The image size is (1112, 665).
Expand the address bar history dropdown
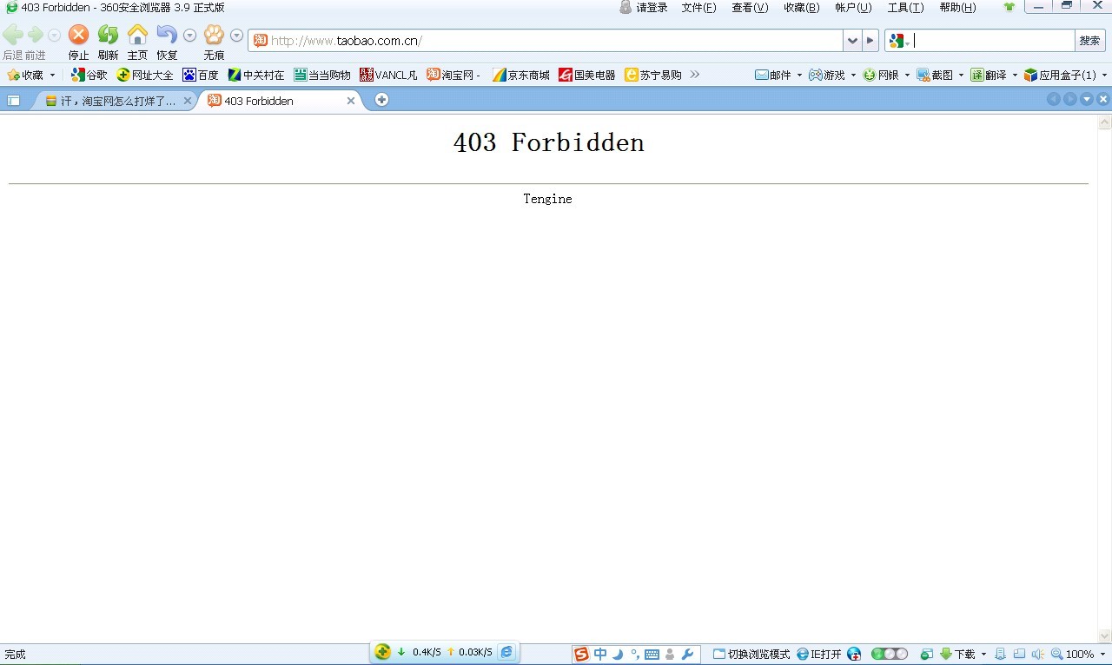851,41
